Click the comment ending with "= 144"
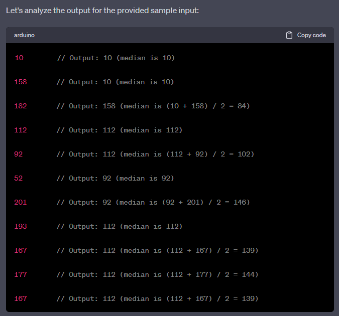339x316 pixels. click(x=157, y=274)
